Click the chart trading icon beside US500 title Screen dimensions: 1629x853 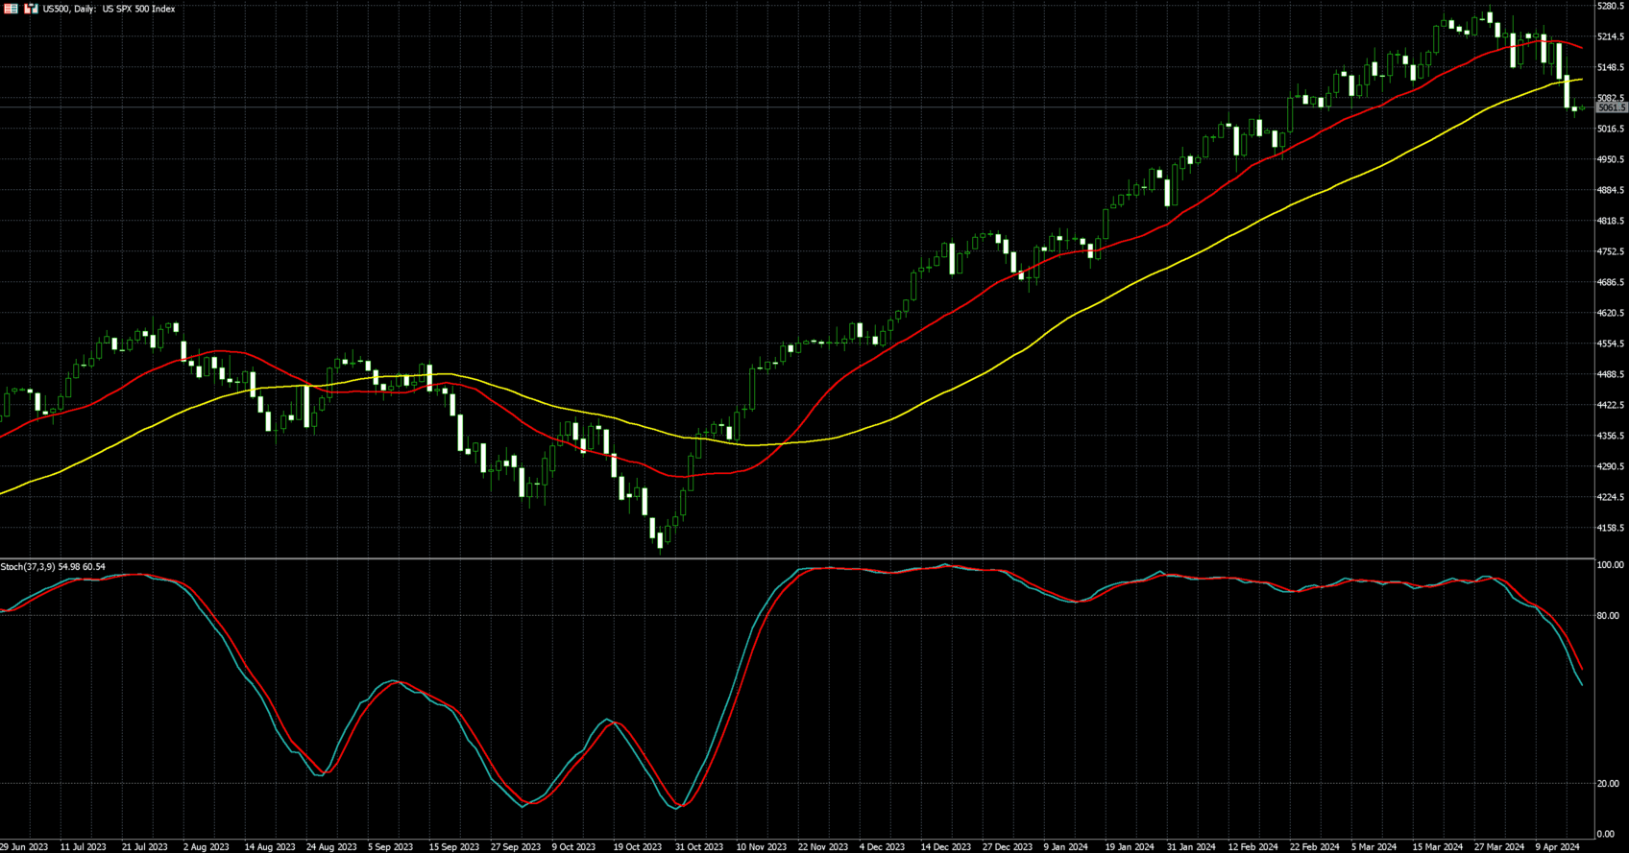tap(31, 9)
